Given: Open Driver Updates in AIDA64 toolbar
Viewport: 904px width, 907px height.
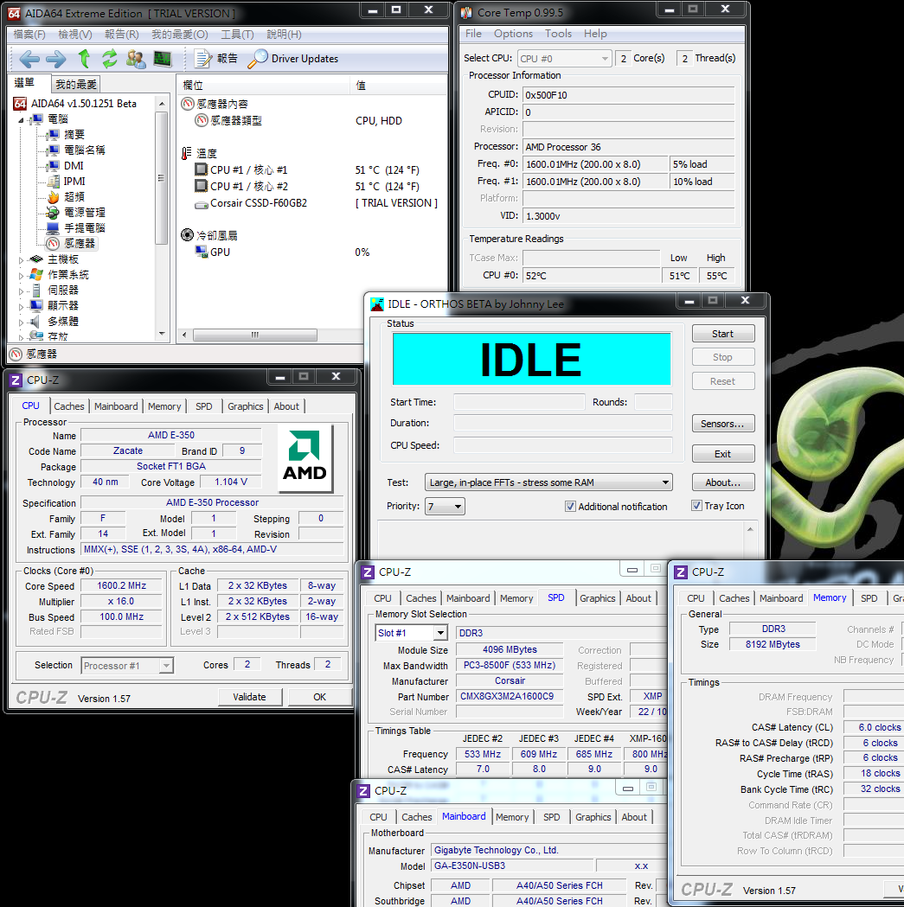Looking at the screenshot, I should (293, 59).
